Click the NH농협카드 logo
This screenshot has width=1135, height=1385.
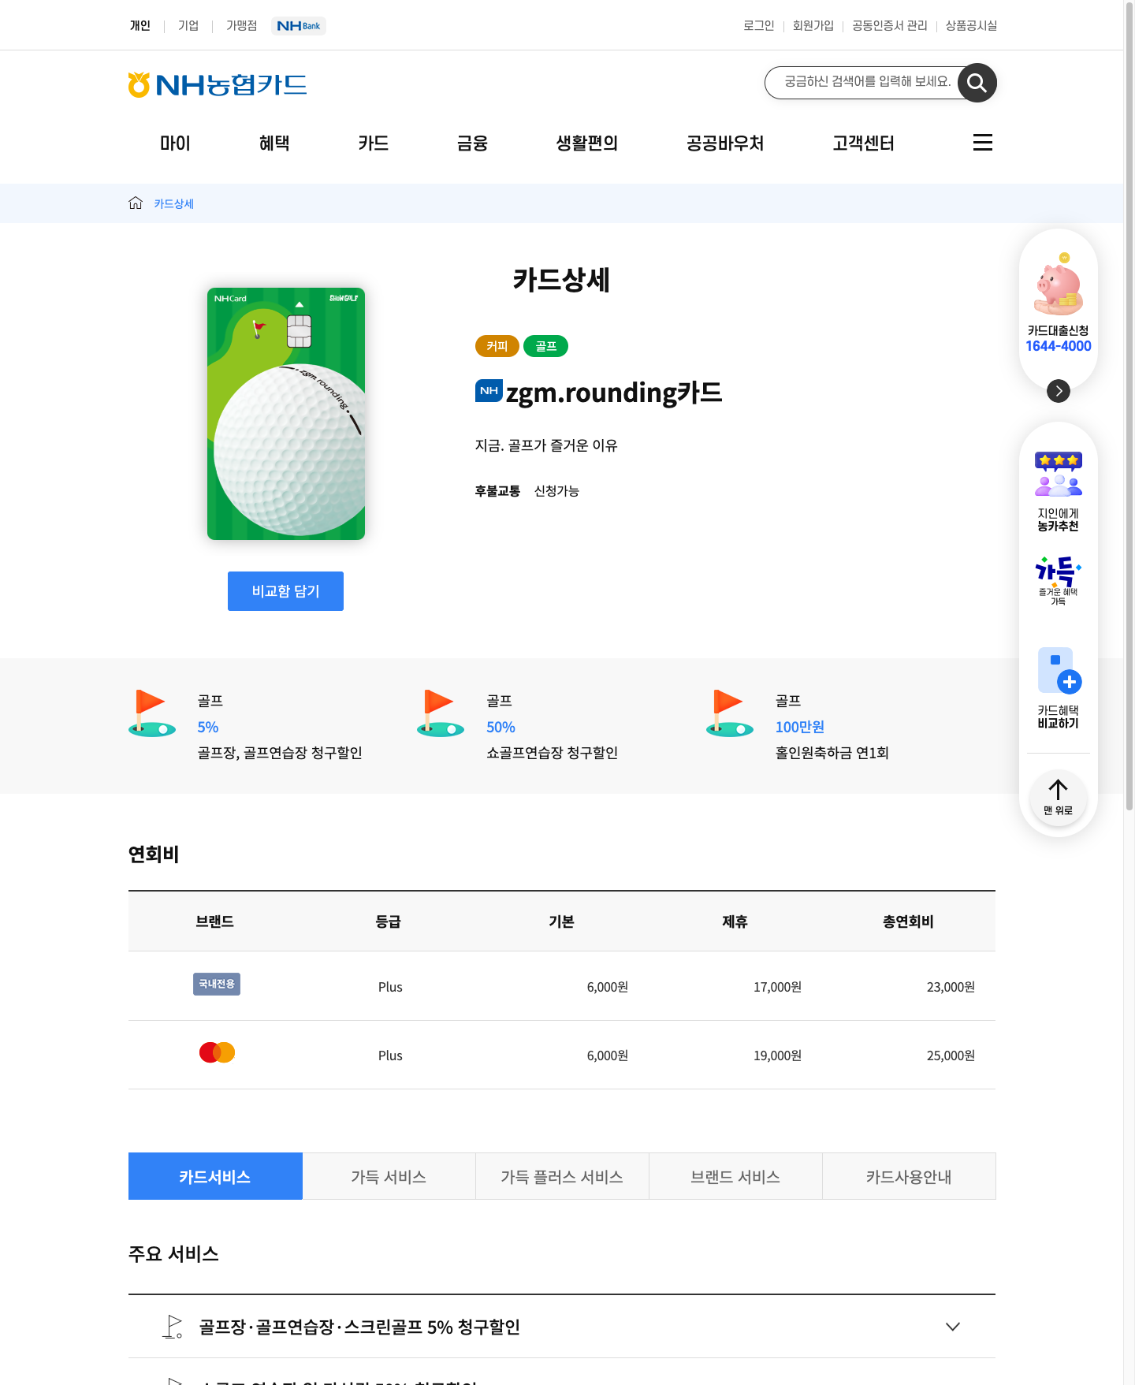tap(218, 85)
